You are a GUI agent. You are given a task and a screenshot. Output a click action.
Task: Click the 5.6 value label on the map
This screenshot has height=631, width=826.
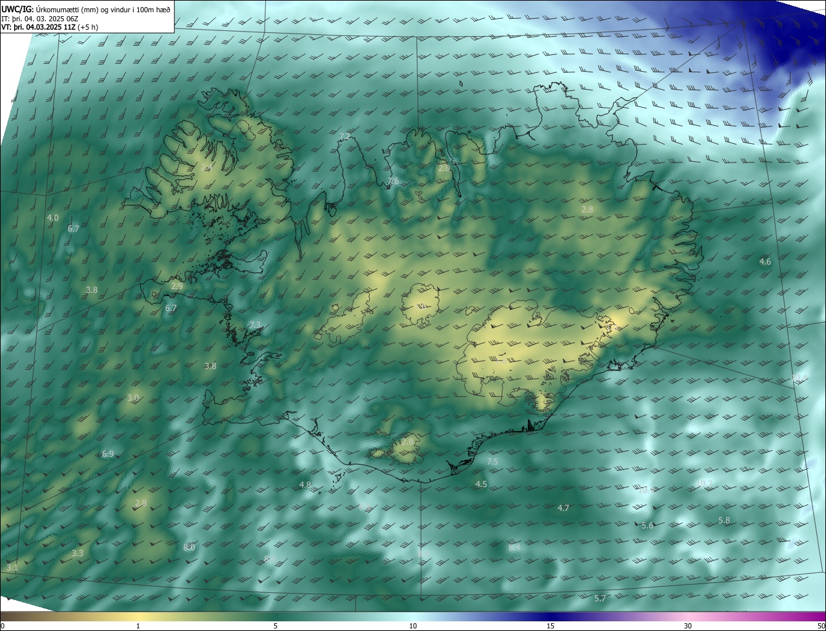[648, 526]
